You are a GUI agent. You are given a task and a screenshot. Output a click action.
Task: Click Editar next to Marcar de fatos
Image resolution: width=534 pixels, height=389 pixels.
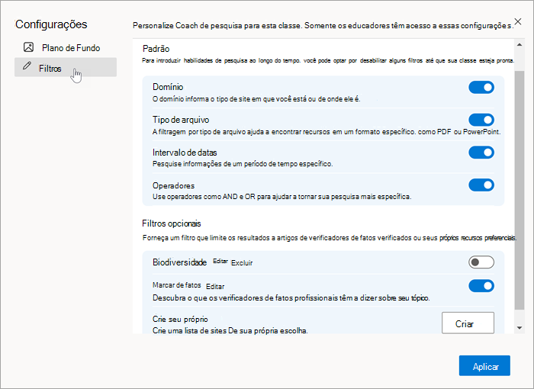pos(215,287)
